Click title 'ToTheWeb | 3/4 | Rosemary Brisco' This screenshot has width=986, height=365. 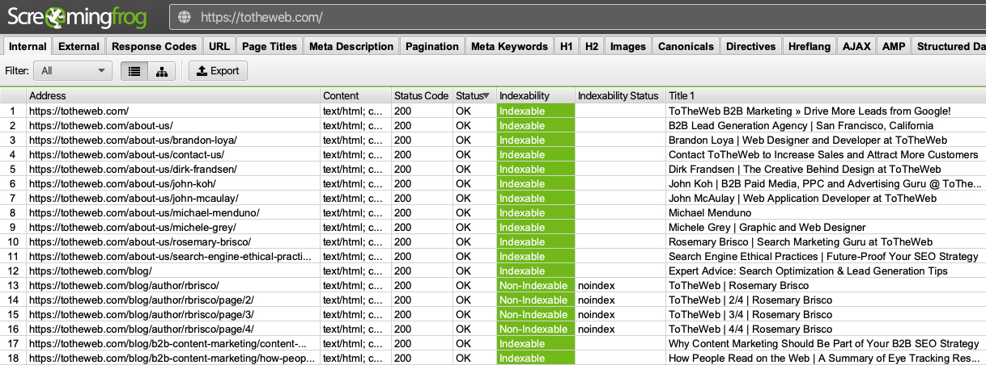tap(750, 314)
